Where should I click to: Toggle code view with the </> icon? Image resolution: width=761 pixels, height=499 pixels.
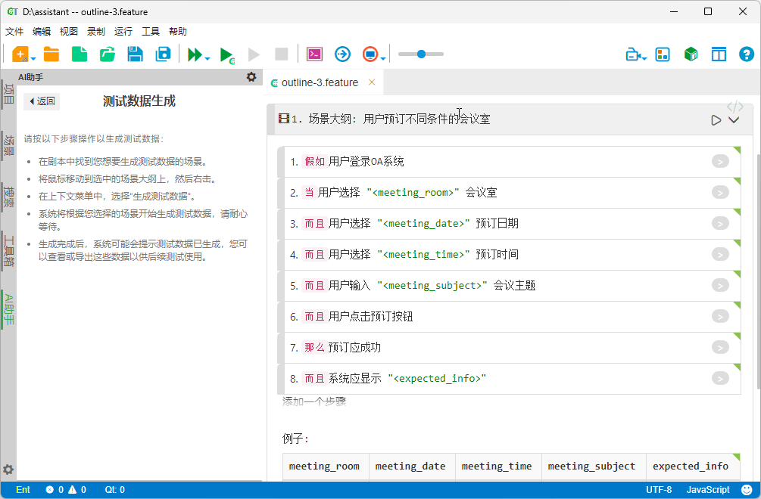coord(734,107)
